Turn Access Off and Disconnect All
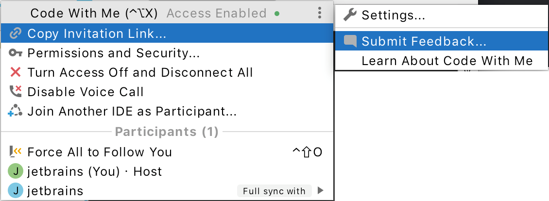 140,72
